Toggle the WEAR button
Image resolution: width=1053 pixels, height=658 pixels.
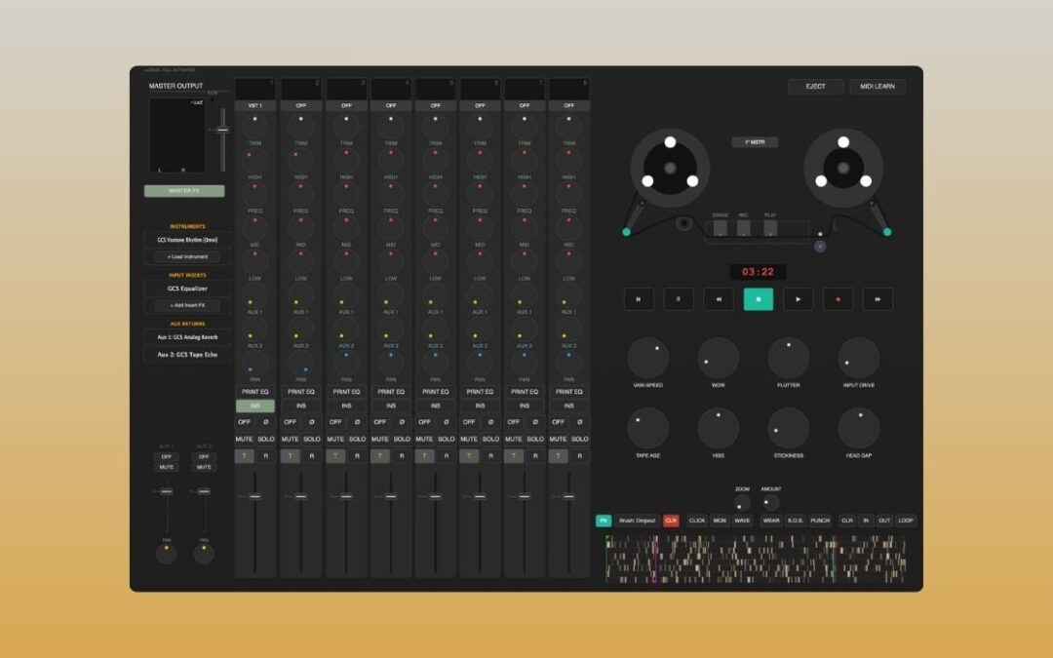point(771,521)
